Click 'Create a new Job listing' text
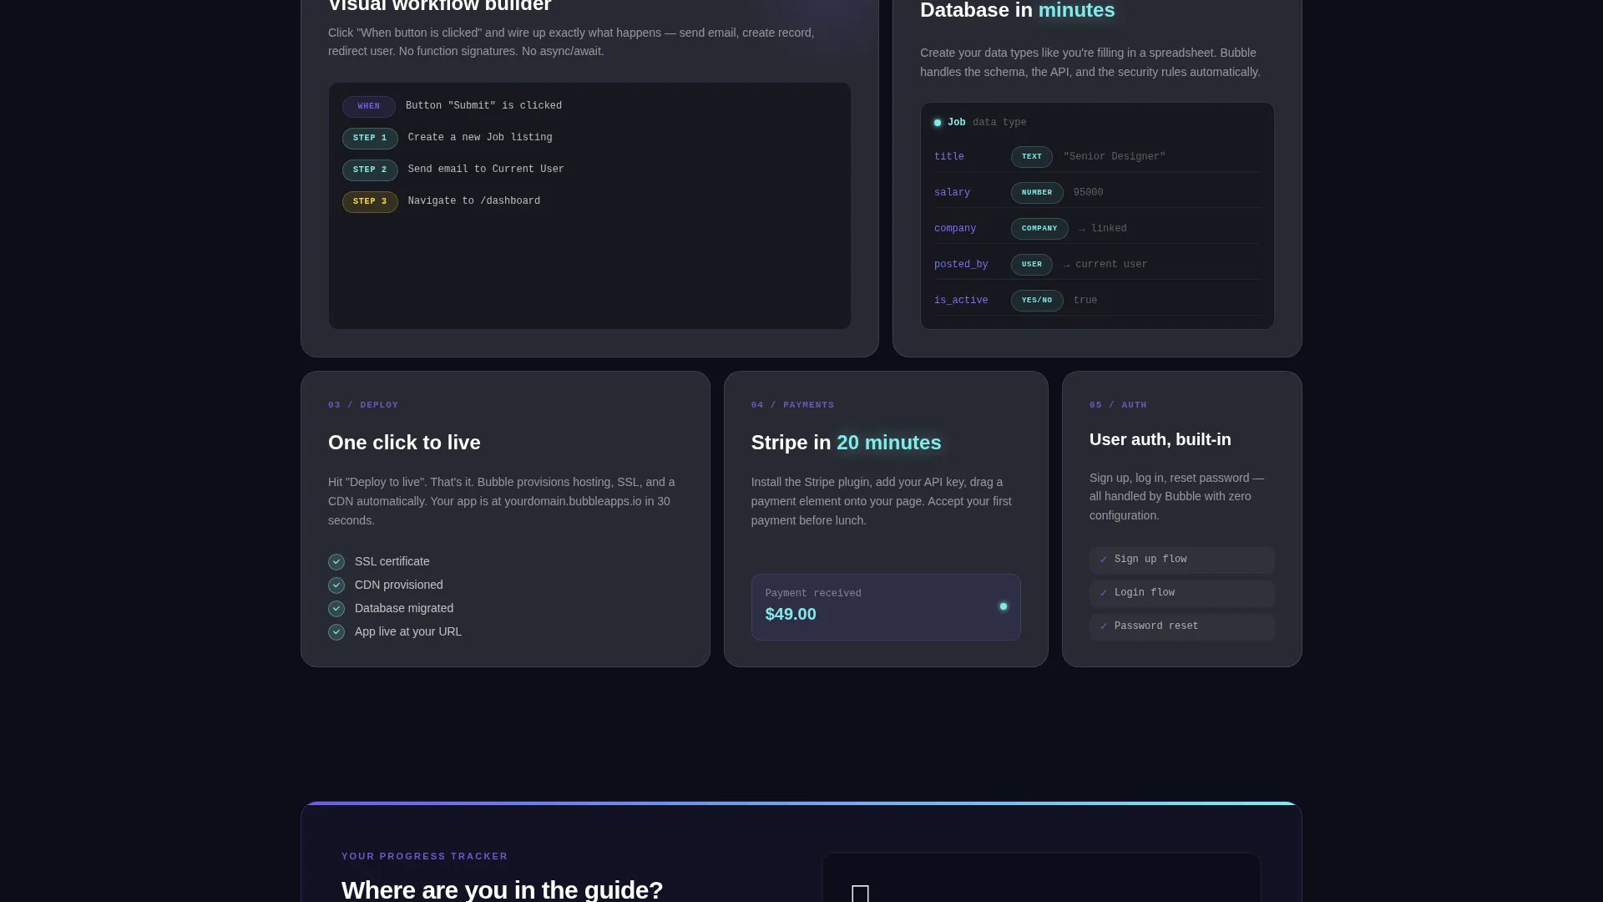Screen dimensions: 1603x902 coord(480,138)
